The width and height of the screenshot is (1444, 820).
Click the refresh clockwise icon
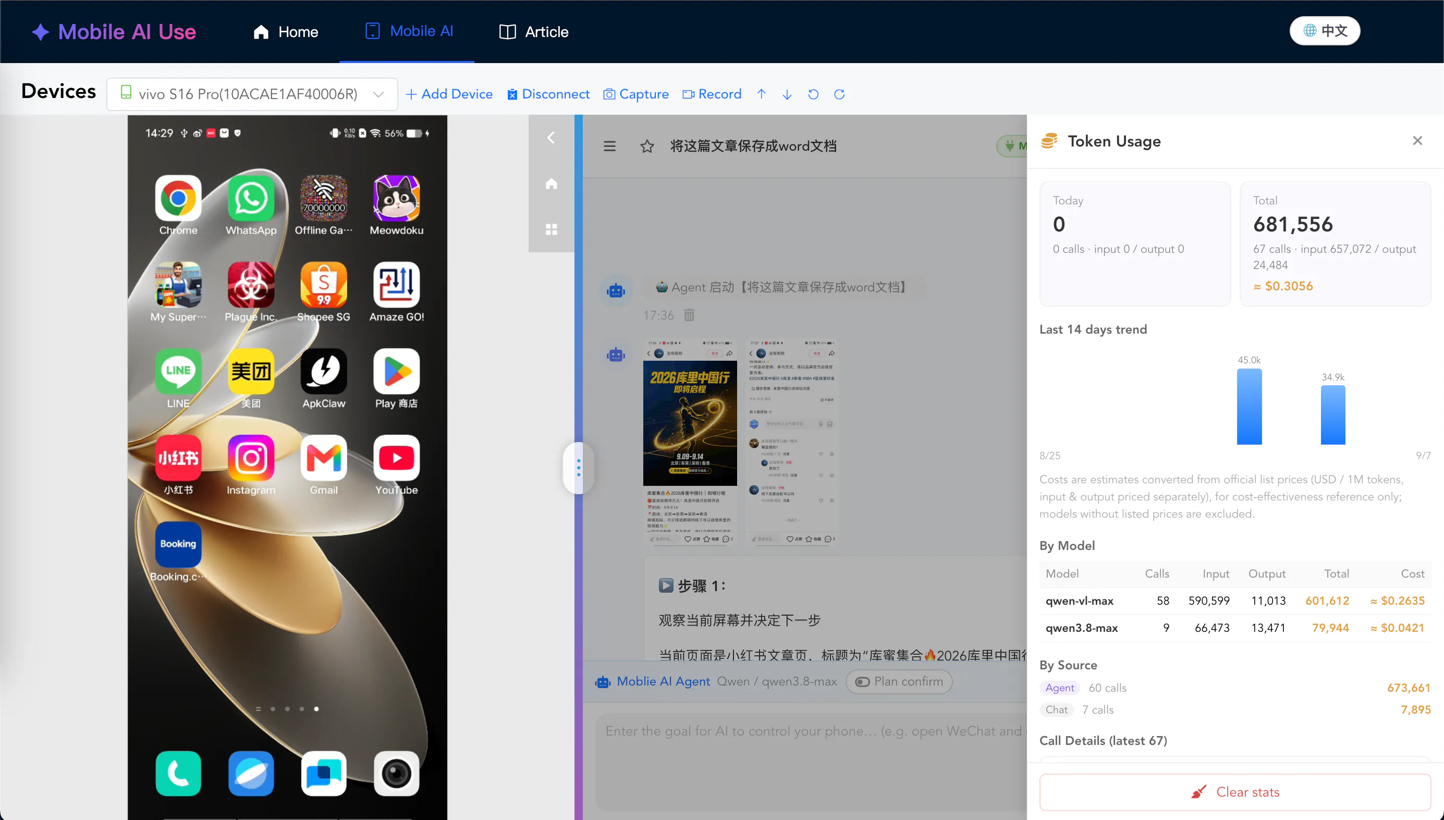tap(839, 94)
